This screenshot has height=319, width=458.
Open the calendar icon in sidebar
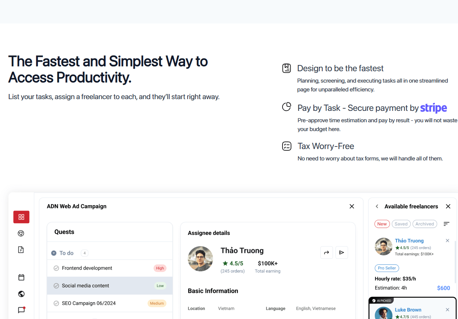pyautogui.click(x=21, y=278)
